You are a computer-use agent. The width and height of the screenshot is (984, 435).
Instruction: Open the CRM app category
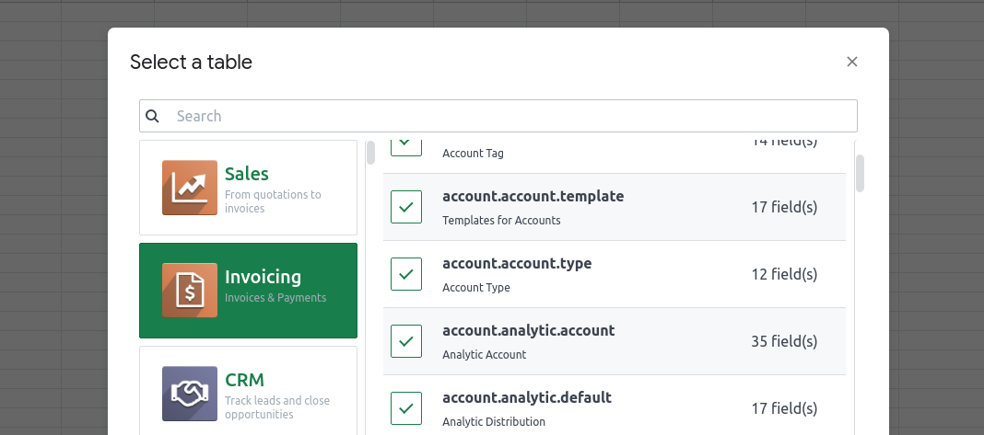click(248, 390)
